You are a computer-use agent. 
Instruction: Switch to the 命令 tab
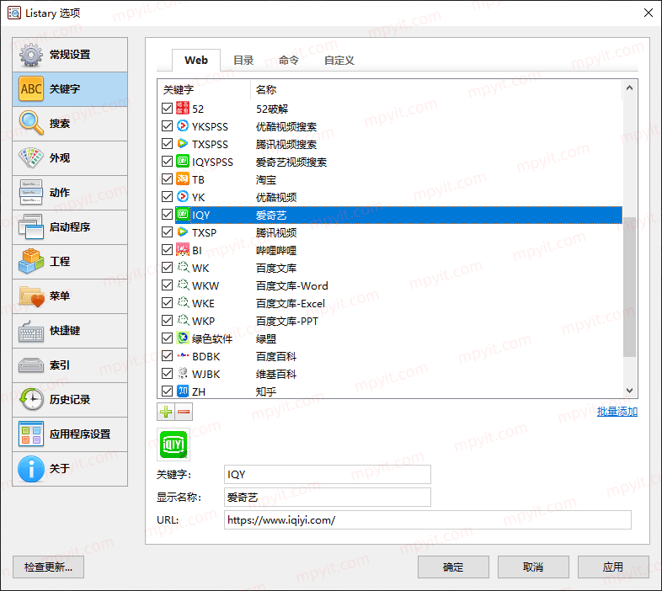tap(289, 61)
